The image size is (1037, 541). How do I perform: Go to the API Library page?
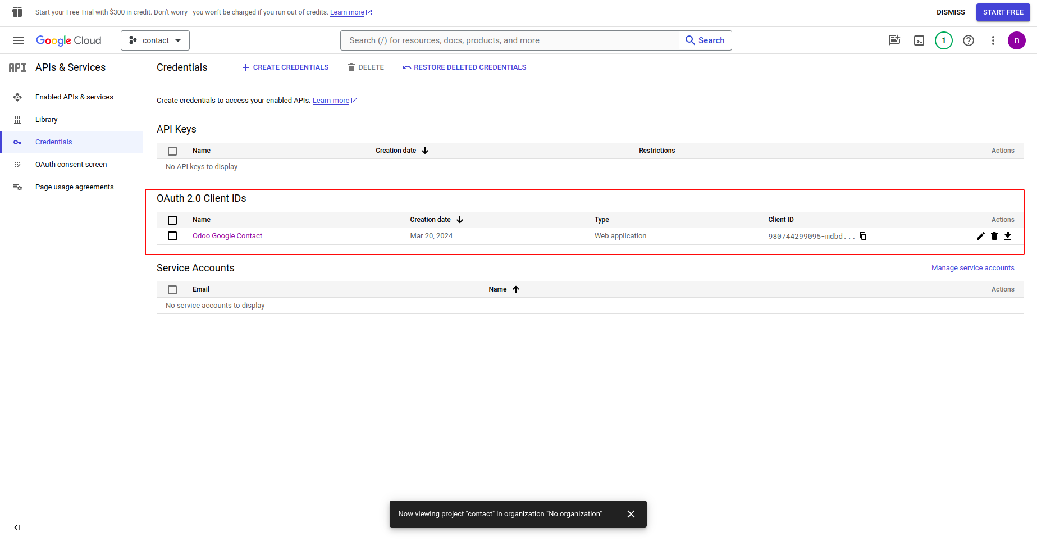(71, 120)
